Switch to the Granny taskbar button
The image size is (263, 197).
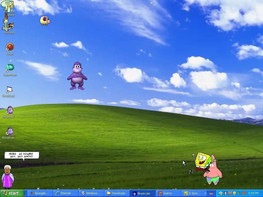(168, 193)
